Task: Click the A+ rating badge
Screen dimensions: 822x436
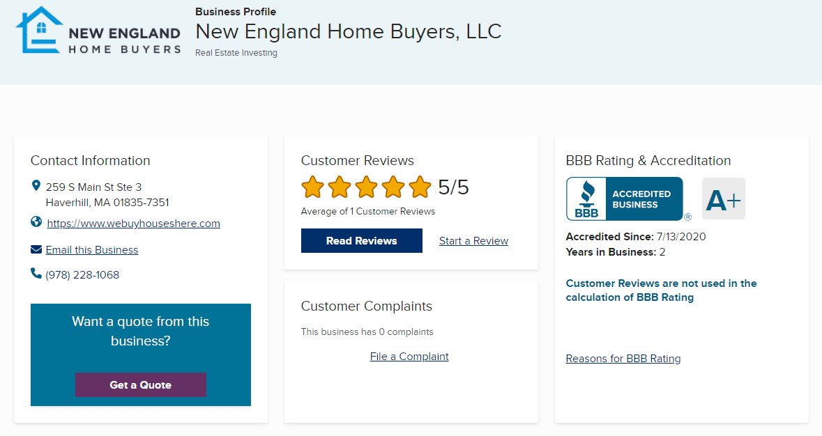Action: [x=723, y=199]
